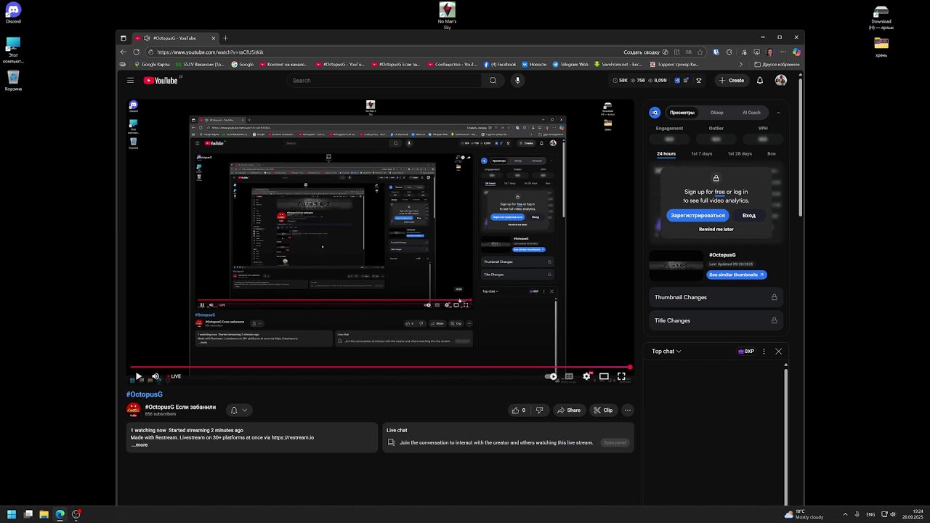Open player settings gear
This screenshot has height=523, width=930.
pos(586,376)
